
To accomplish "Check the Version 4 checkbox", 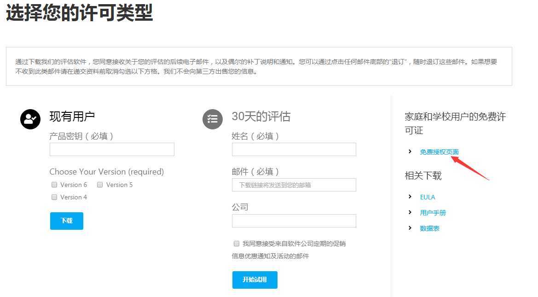I will point(54,197).
